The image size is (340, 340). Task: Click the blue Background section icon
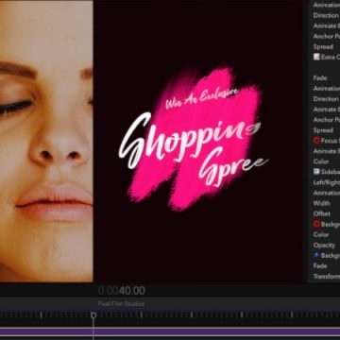(316, 255)
